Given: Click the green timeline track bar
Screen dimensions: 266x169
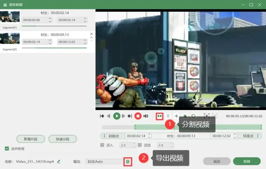Looking at the screenshot, I should tap(198, 127).
